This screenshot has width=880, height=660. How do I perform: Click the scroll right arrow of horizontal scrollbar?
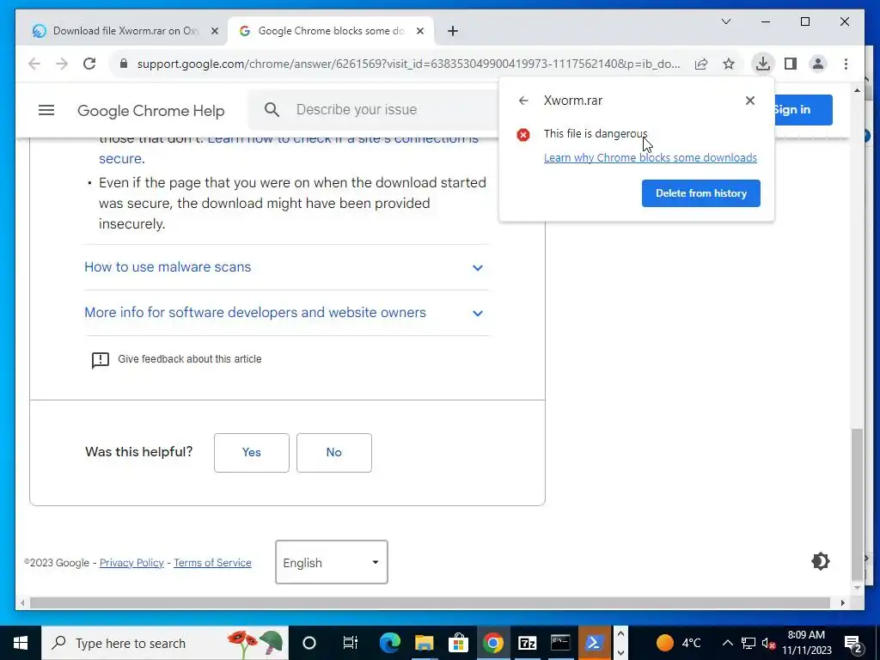[x=842, y=602]
